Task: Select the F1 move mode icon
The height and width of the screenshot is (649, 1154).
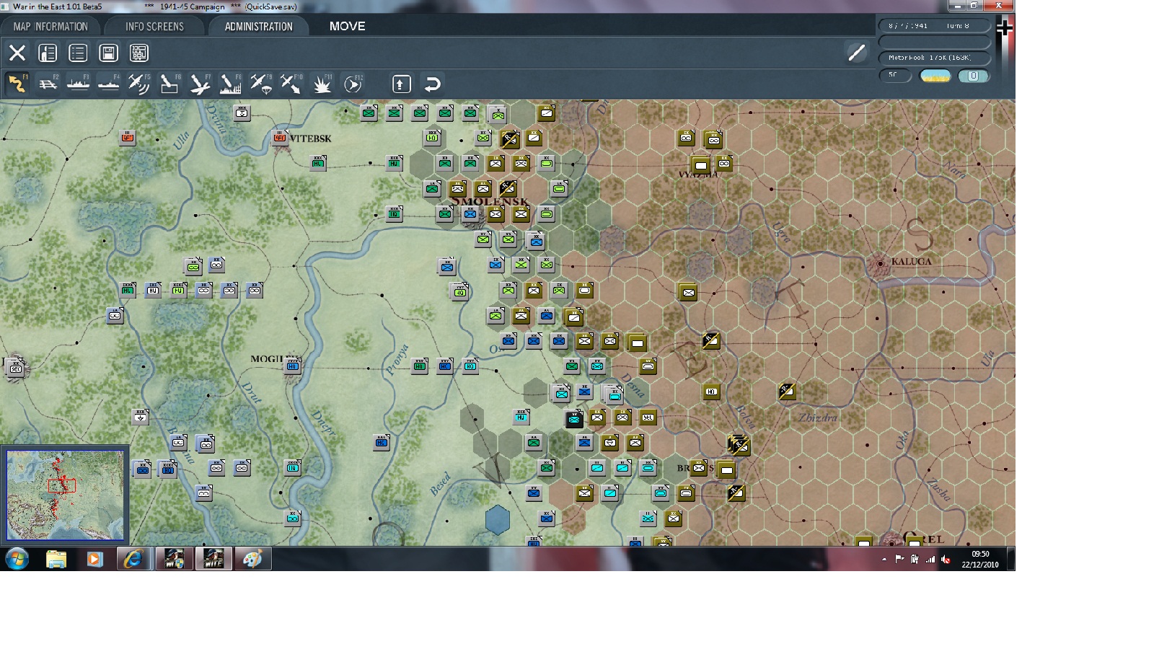Action: point(17,84)
